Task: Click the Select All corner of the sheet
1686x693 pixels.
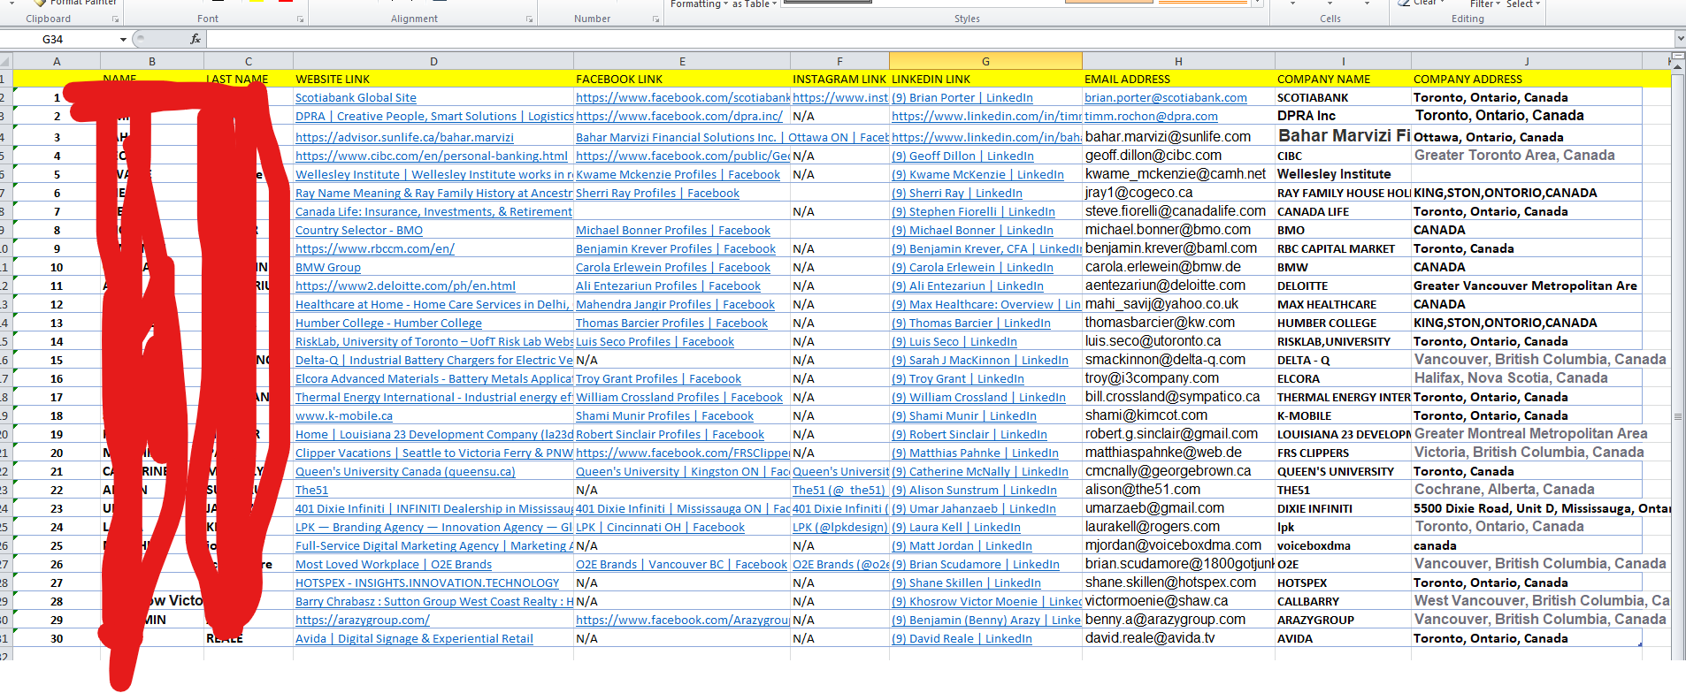Action: [5, 61]
